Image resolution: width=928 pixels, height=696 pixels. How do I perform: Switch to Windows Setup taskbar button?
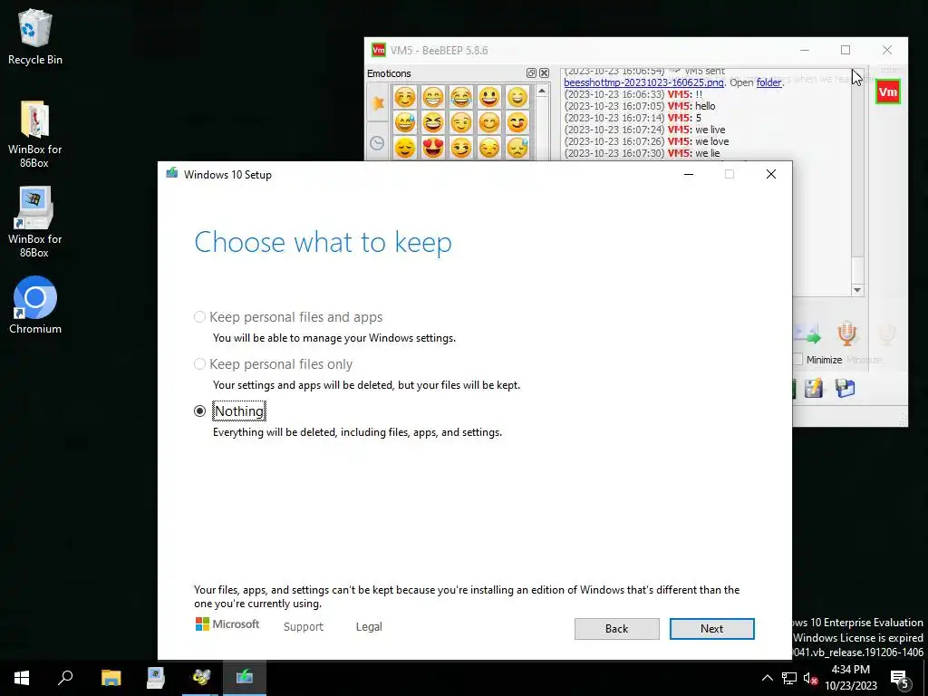tap(245, 678)
